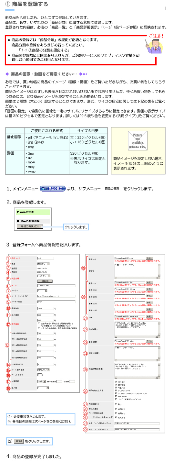Check 全会員価格に販売価格と同額を適用する checkbox

point(39,323)
